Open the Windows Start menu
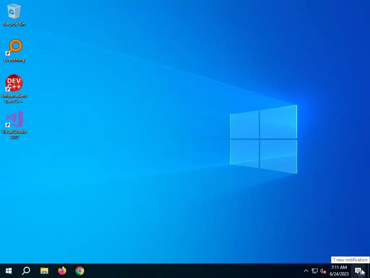370x278 pixels. [x=9, y=271]
